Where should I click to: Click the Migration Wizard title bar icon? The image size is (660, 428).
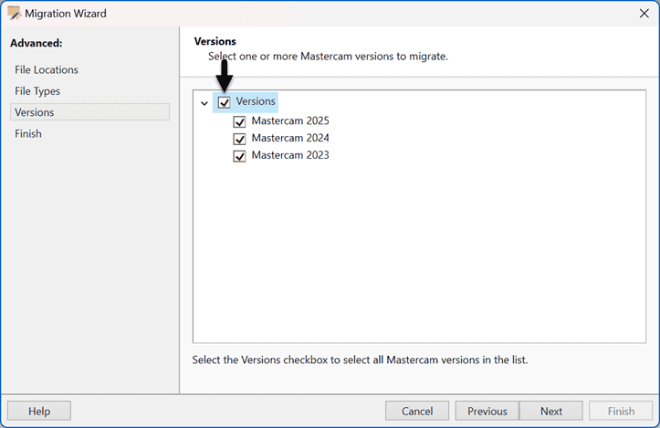[x=14, y=14]
